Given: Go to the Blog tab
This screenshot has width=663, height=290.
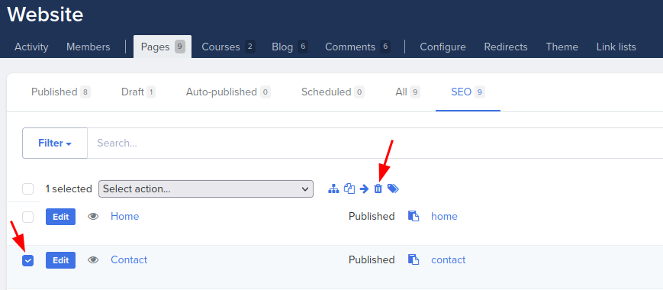Looking at the screenshot, I should (290, 47).
